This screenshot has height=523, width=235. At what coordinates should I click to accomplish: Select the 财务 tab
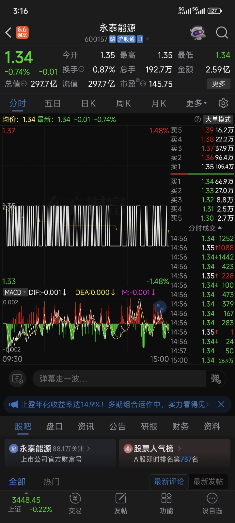pyautogui.click(x=180, y=426)
